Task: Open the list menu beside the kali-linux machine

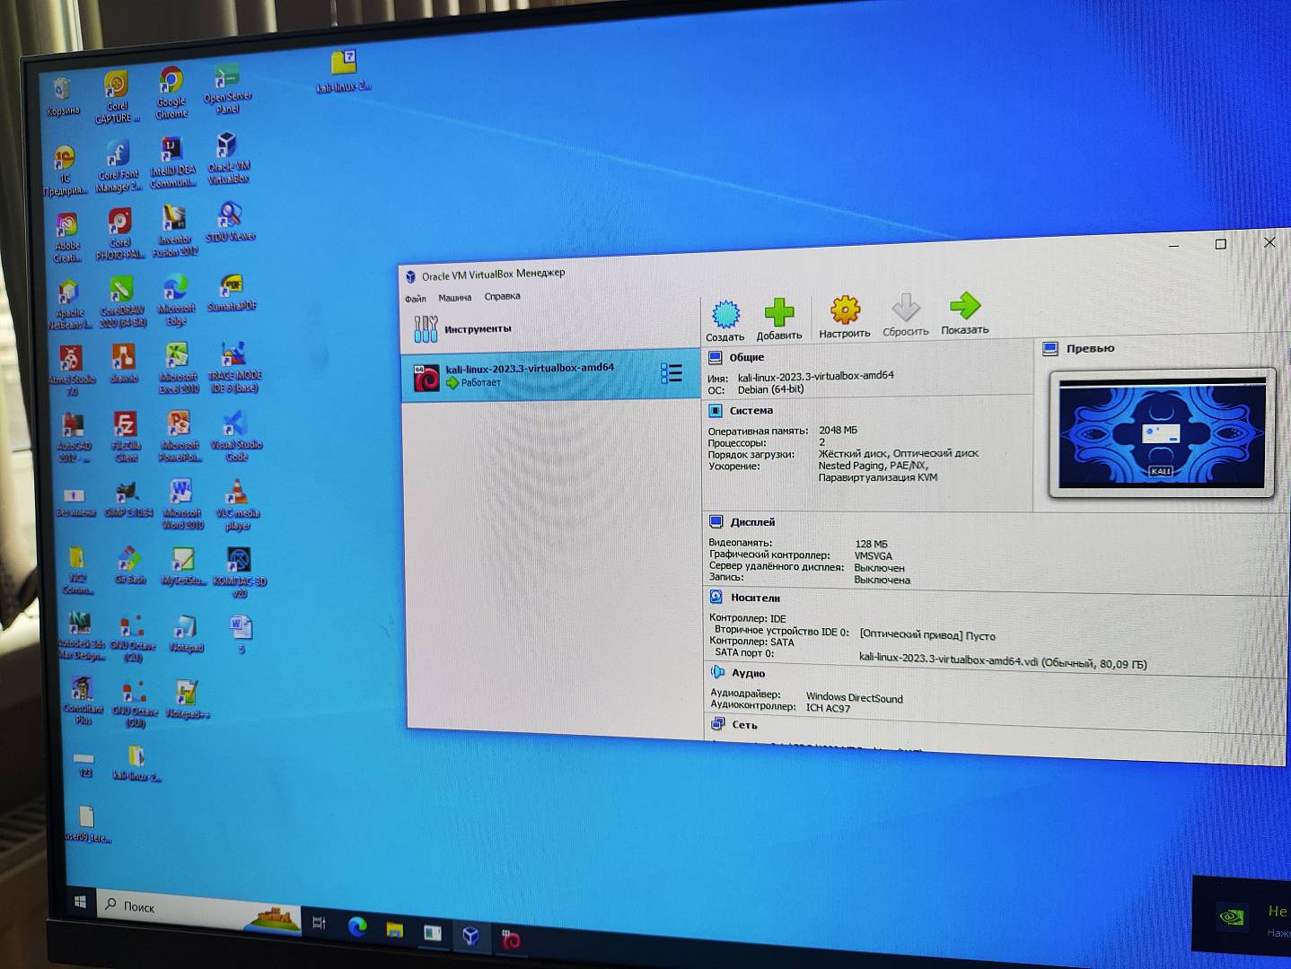Action: pos(672,373)
